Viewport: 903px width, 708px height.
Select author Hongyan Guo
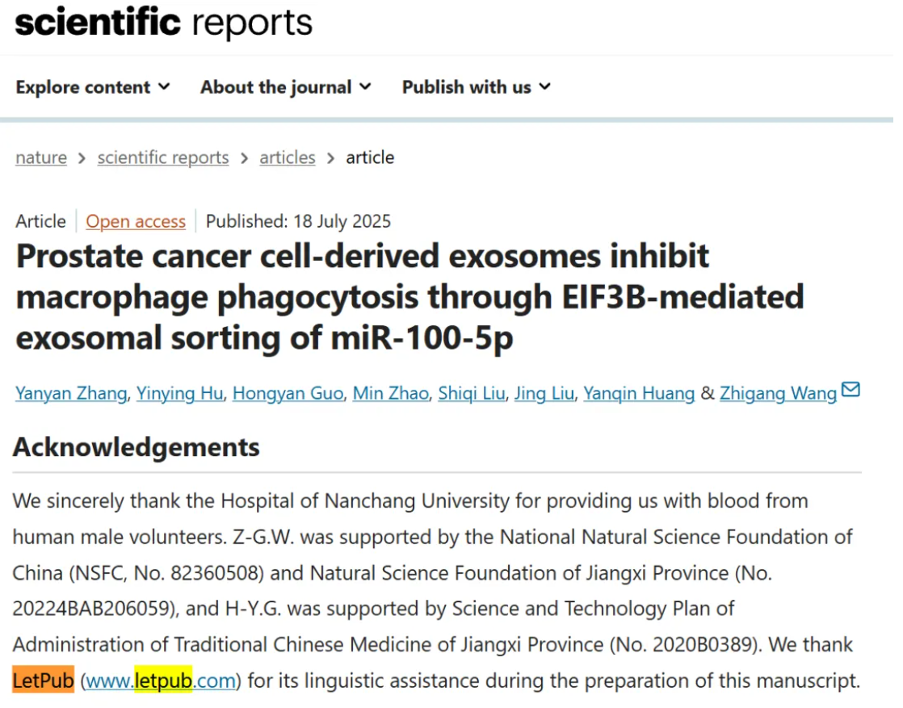(x=288, y=393)
